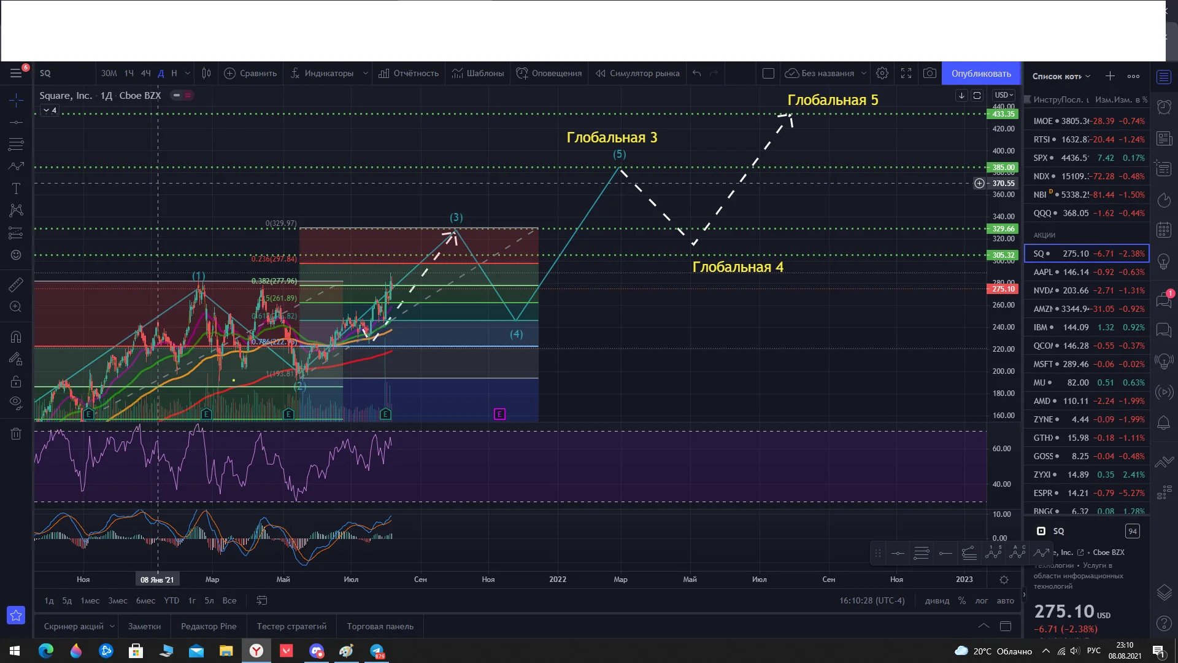Open the Индикаторы indicators list

click(x=322, y=74)
